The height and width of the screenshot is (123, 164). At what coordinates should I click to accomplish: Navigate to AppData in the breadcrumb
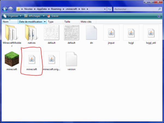coord(42,9)
